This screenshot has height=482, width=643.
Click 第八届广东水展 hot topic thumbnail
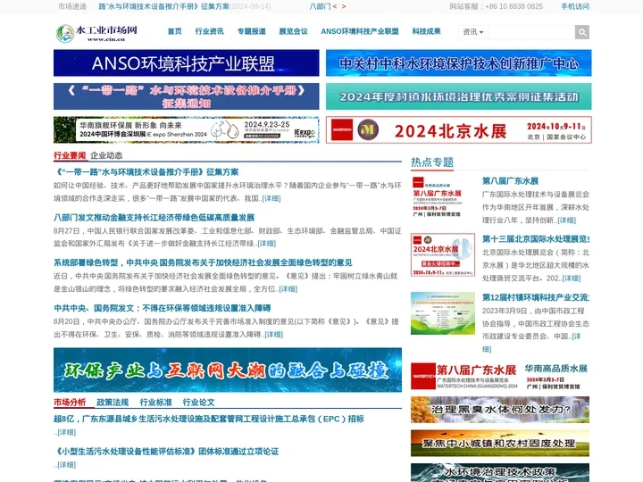[443, 197]
